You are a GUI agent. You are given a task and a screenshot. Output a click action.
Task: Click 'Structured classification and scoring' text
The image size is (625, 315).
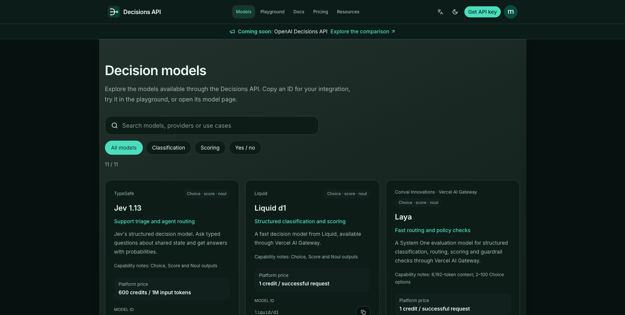300,221
